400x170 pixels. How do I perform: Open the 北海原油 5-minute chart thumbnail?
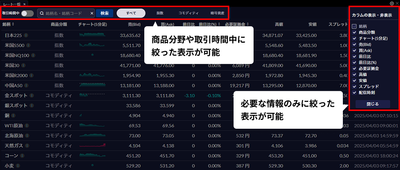(92, 136)
